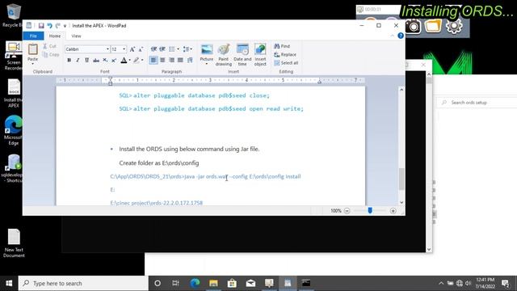Toggle Strikethrough formatting
The width and height of the screenshot is (517, 291).
click(96, 60)
